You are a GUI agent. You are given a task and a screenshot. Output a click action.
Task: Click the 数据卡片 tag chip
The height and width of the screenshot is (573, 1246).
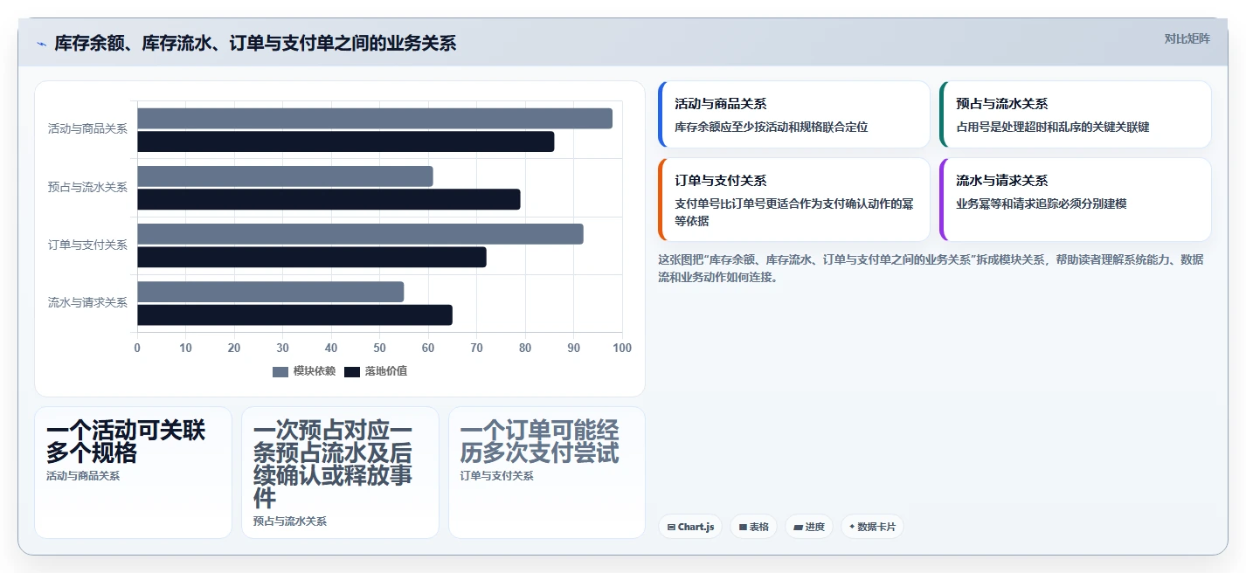pos(872,527)
